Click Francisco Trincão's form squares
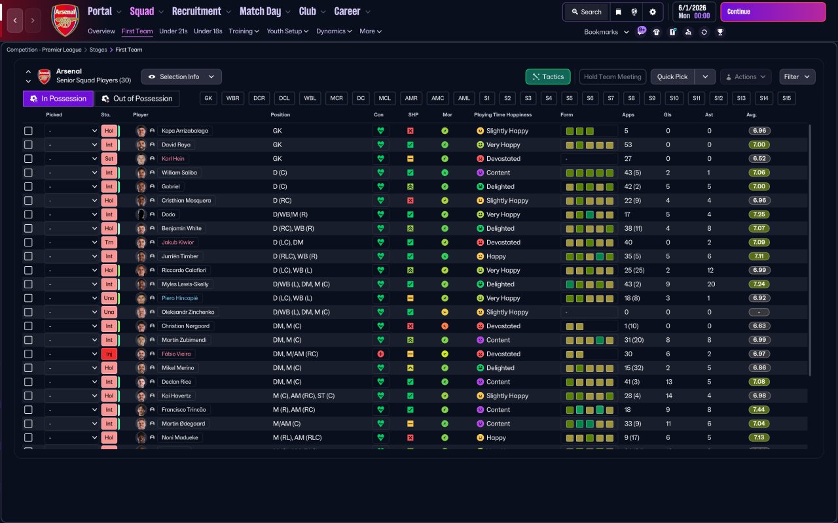This screenshot has height=523, width=838. 589,410
